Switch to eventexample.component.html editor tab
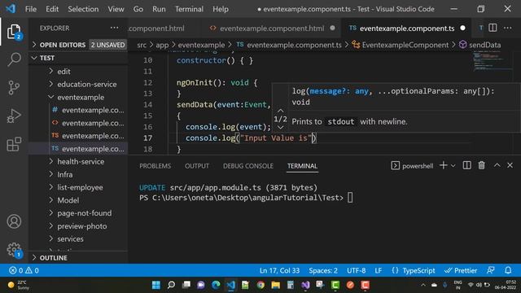 click(x=272, y=28)
